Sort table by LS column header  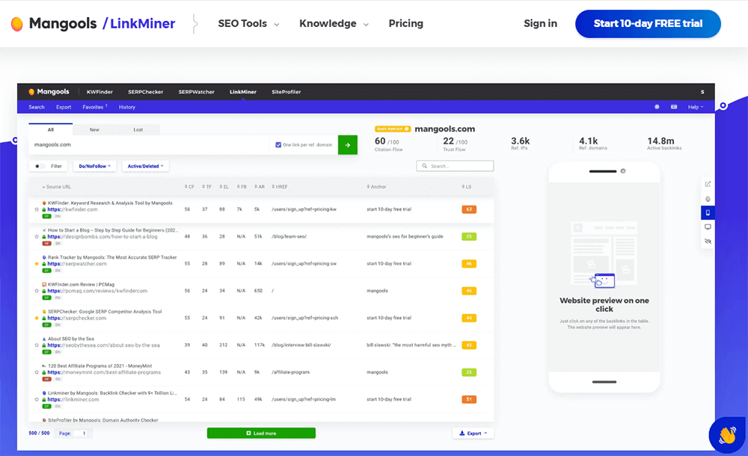click(x=467, y=187)
